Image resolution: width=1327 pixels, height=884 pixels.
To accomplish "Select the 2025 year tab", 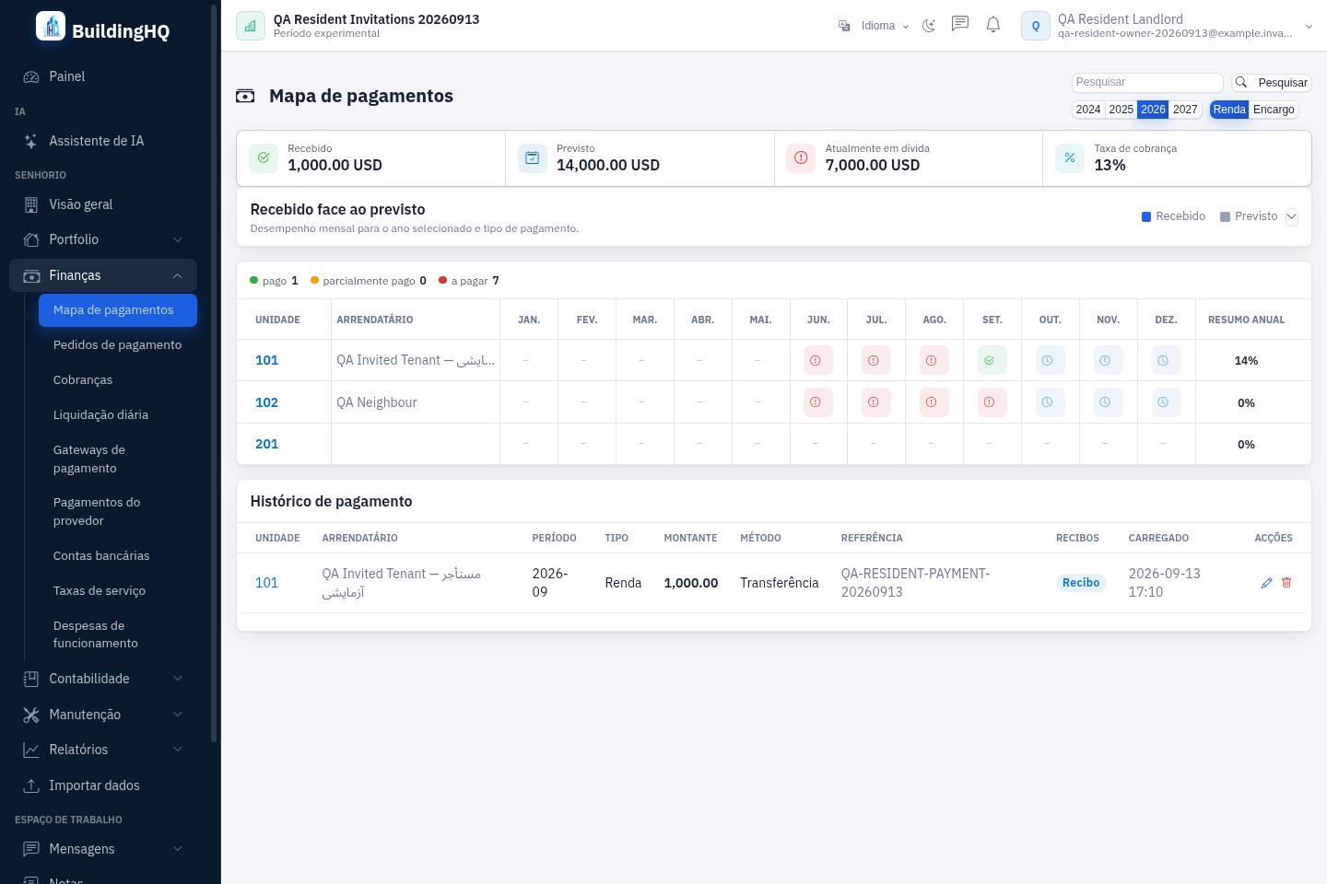I will pos(1121,110).
